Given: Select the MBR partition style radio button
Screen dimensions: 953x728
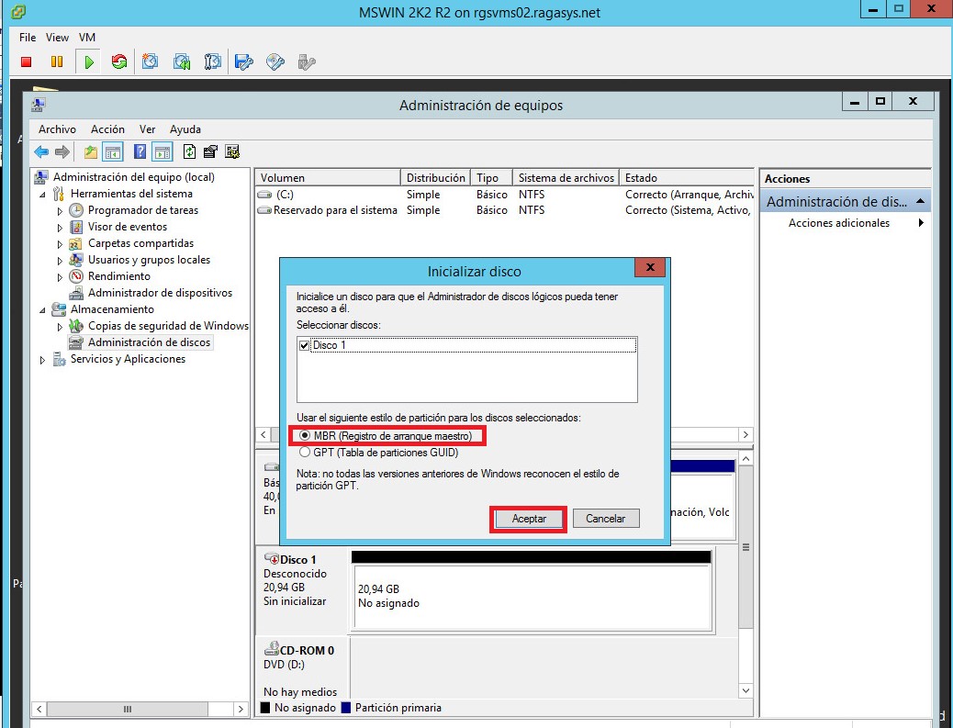Looking at the screenshot, I should tap(303, 435).
